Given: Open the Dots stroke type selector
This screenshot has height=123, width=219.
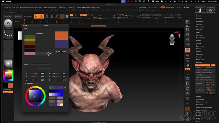Looking at the screenshot, I should click(x=8, y=34).
